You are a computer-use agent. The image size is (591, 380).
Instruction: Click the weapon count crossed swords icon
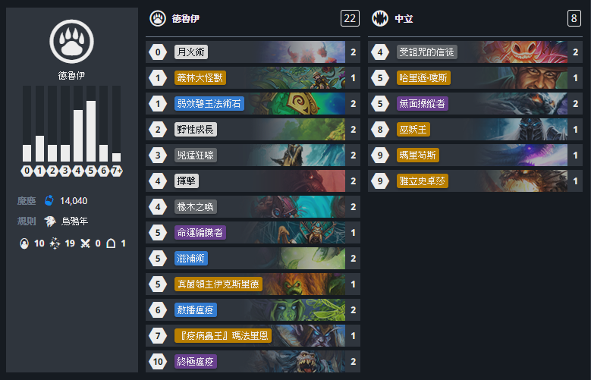coord(86,243)
